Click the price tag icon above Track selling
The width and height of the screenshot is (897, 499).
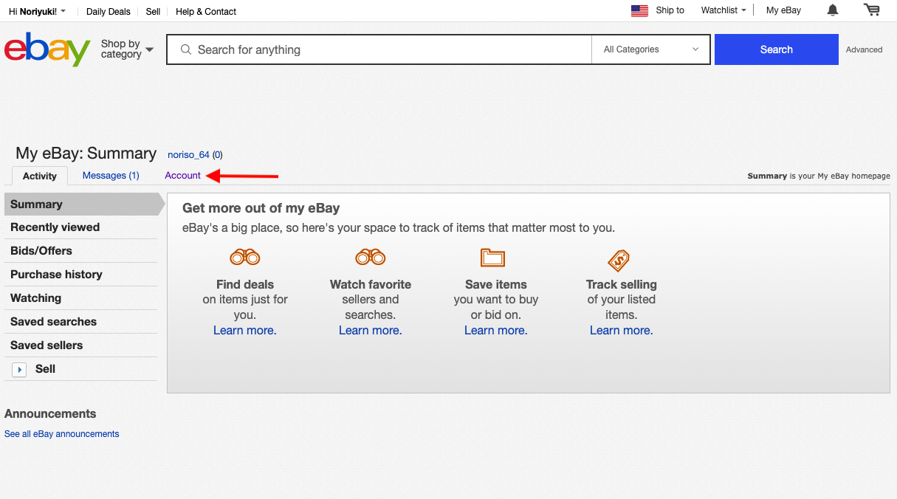(x=619, y=261)
